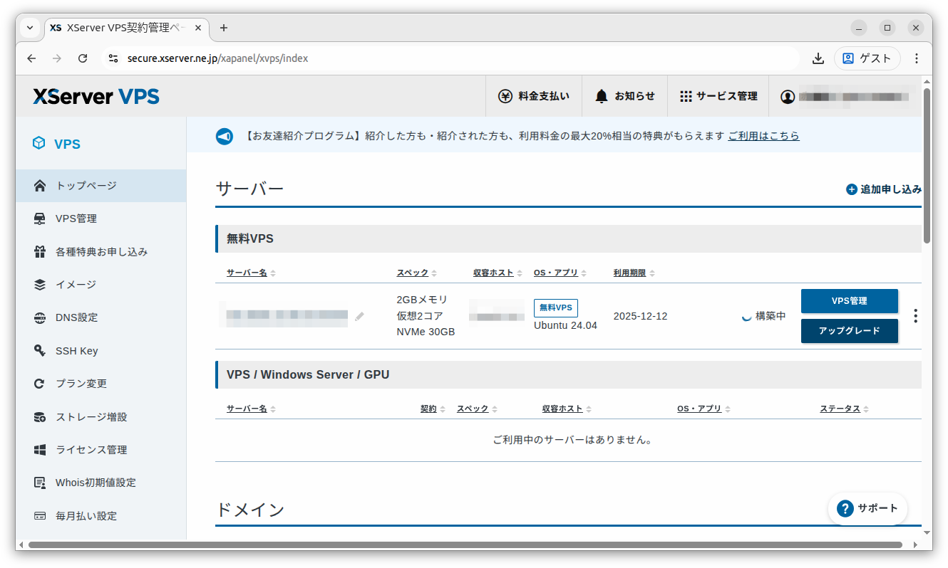948x568 pixels.
Task: Open DNS設定 via the globe icon
Action: [39, 317]
